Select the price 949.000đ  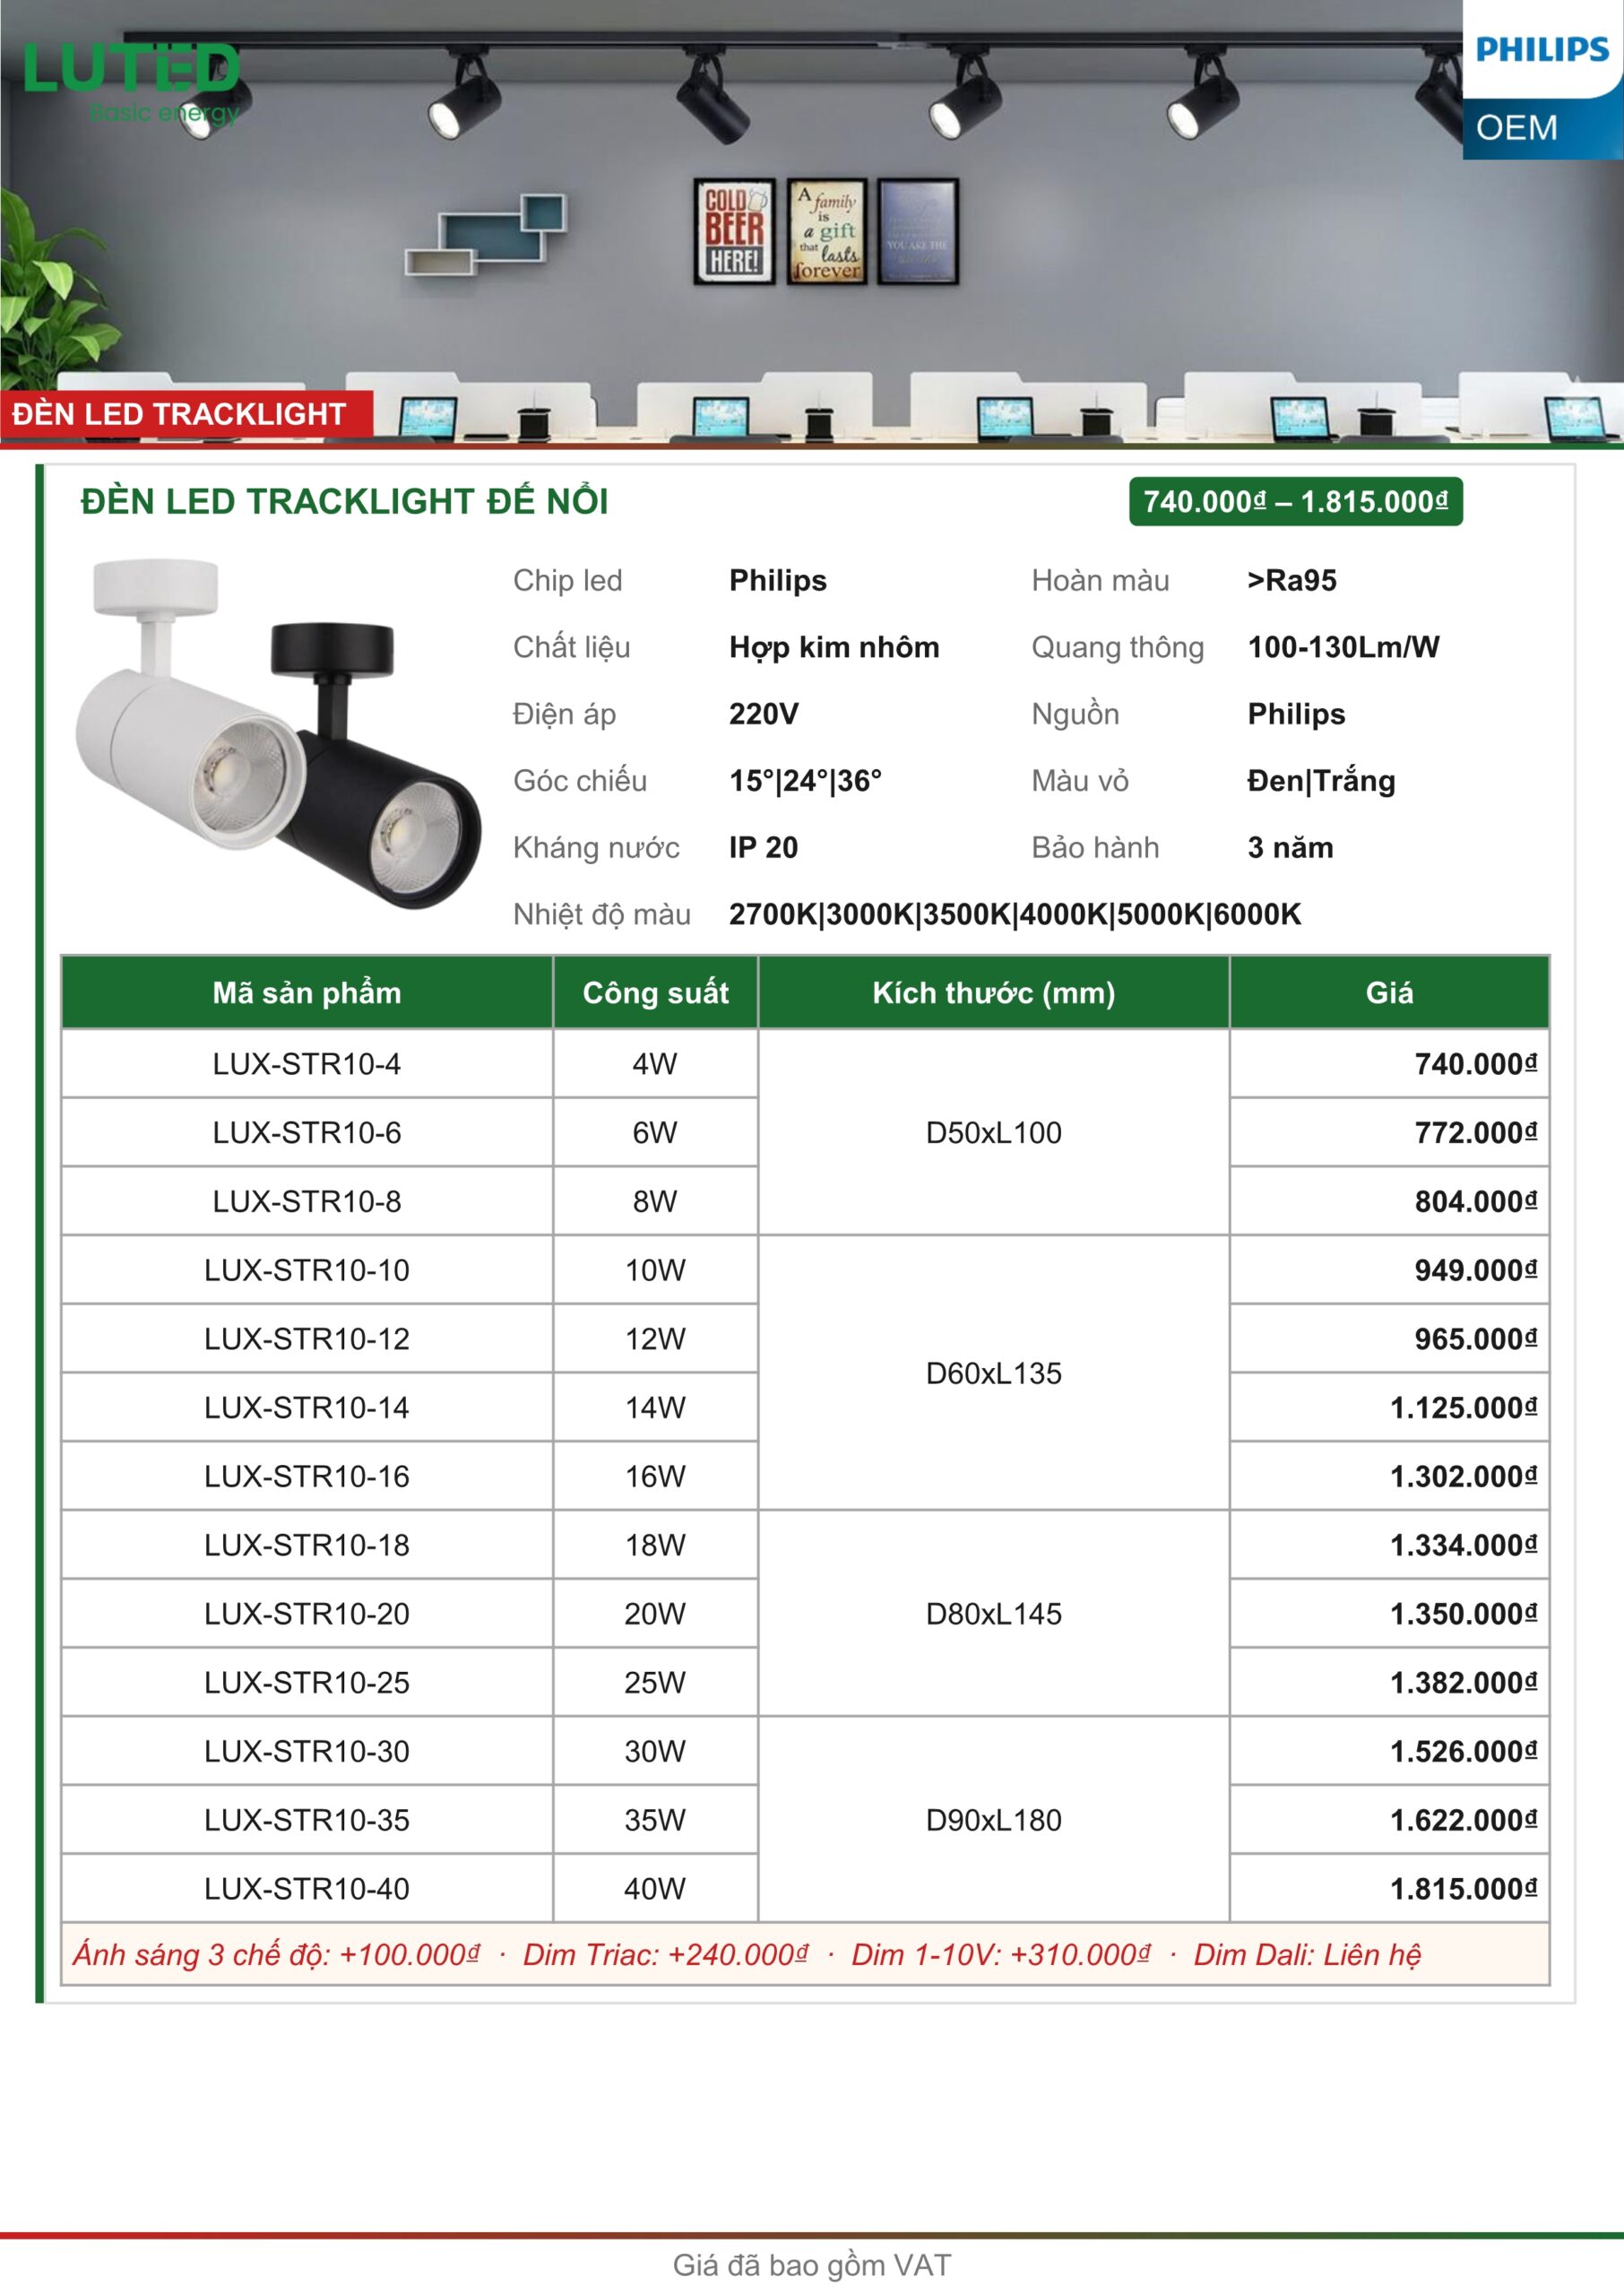[x=1475, y=1270]
